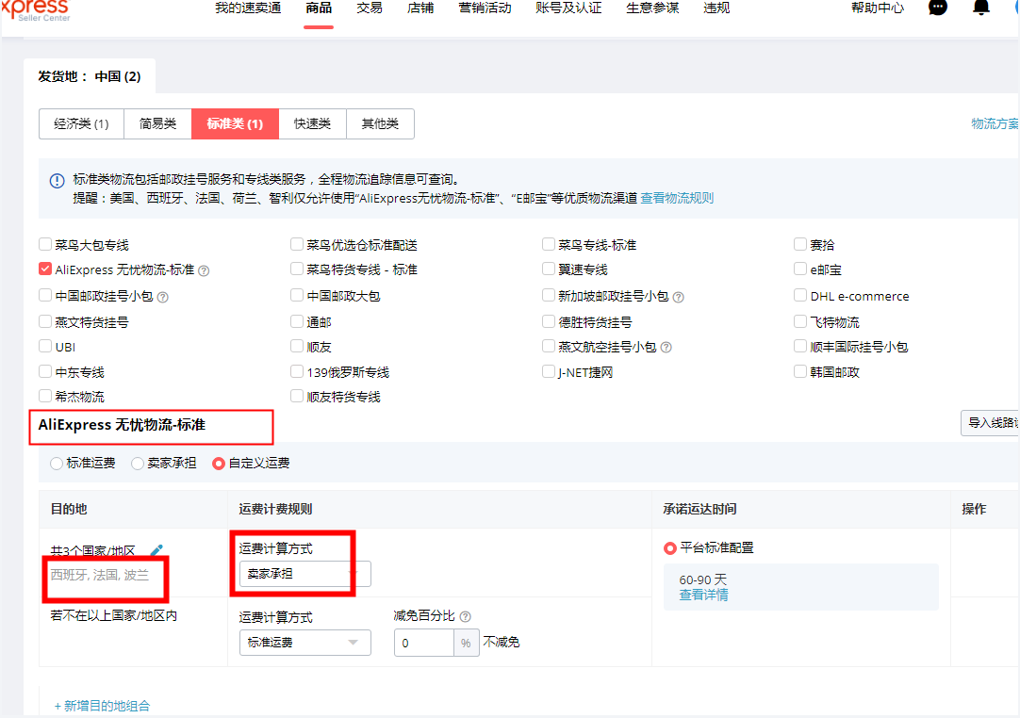Check the J-NET捷网 checkbox
This screenshot has width=1020, height=718.
click(549, 371)
